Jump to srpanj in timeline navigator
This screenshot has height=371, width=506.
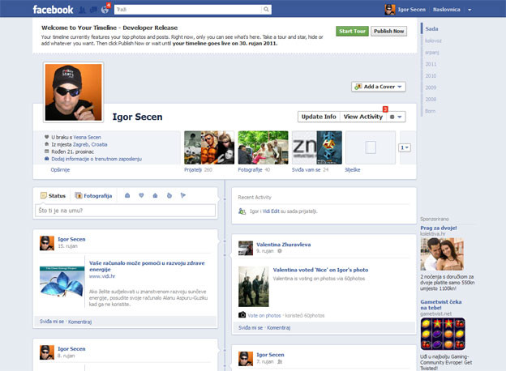tap(431, 52)
